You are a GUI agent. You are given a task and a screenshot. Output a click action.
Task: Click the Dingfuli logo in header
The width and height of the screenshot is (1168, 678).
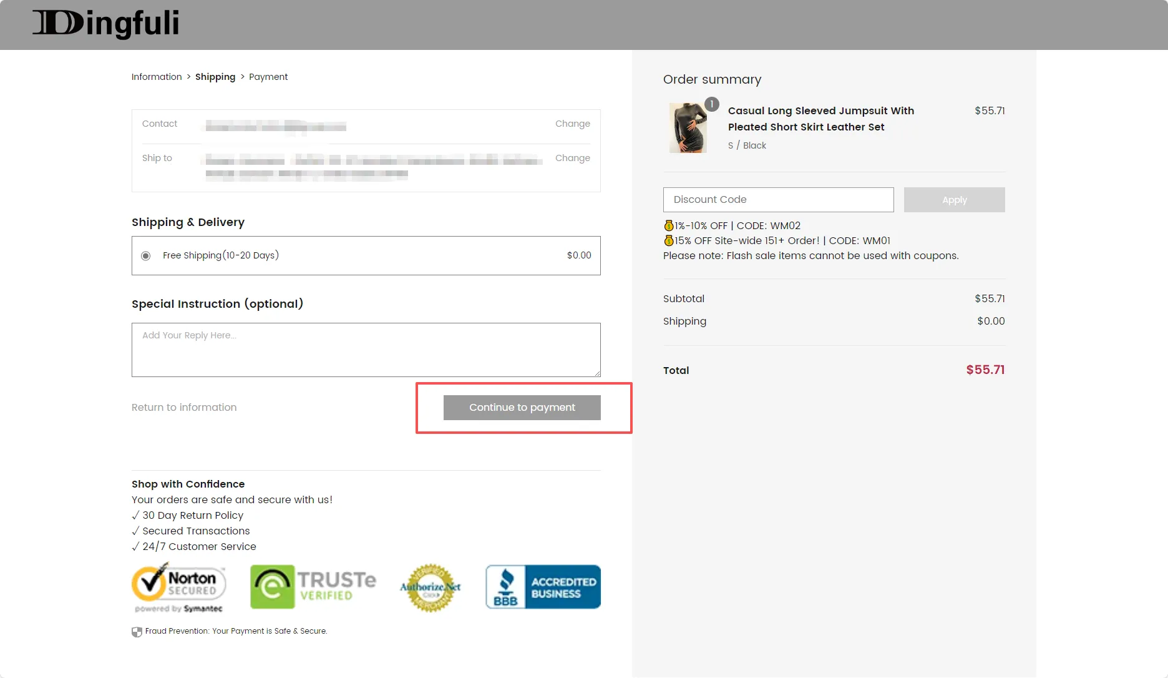click(105, 24)
